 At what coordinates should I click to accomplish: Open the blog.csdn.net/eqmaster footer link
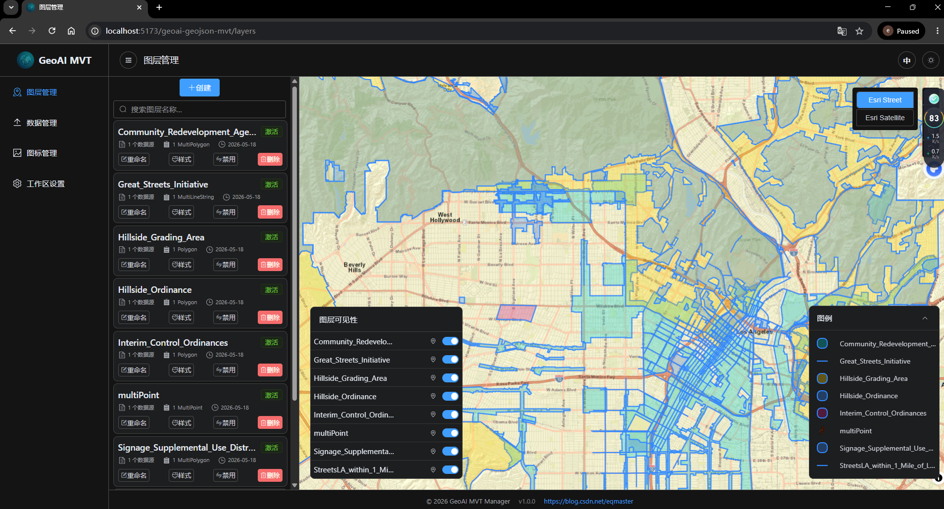coord(588,501)
